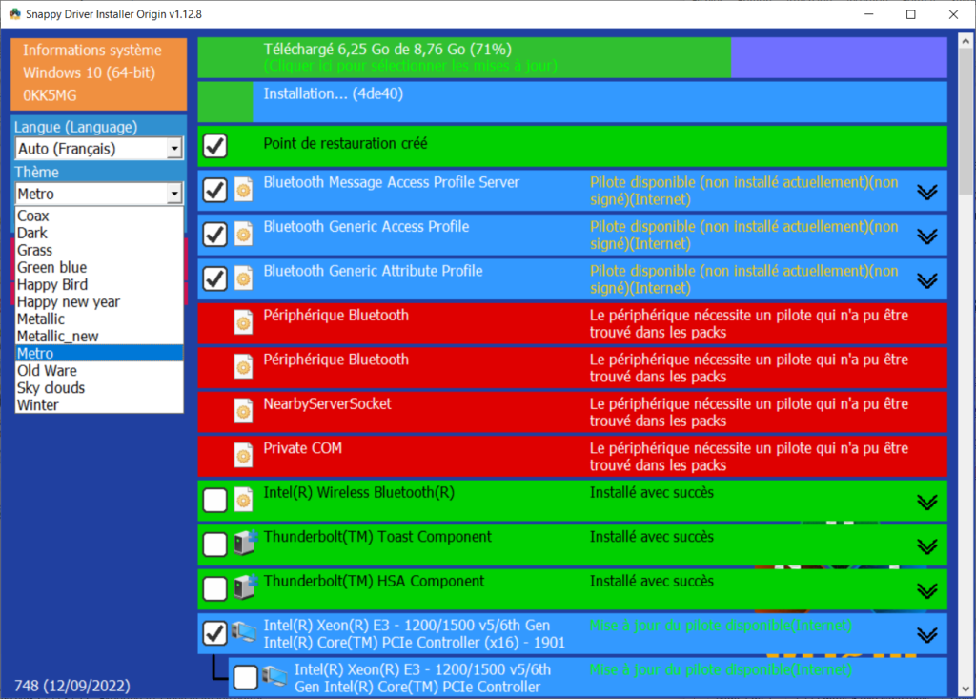The image size is (976, 699).
Task: Click the driver icon of Private COM row
Action: click(243, 456)
